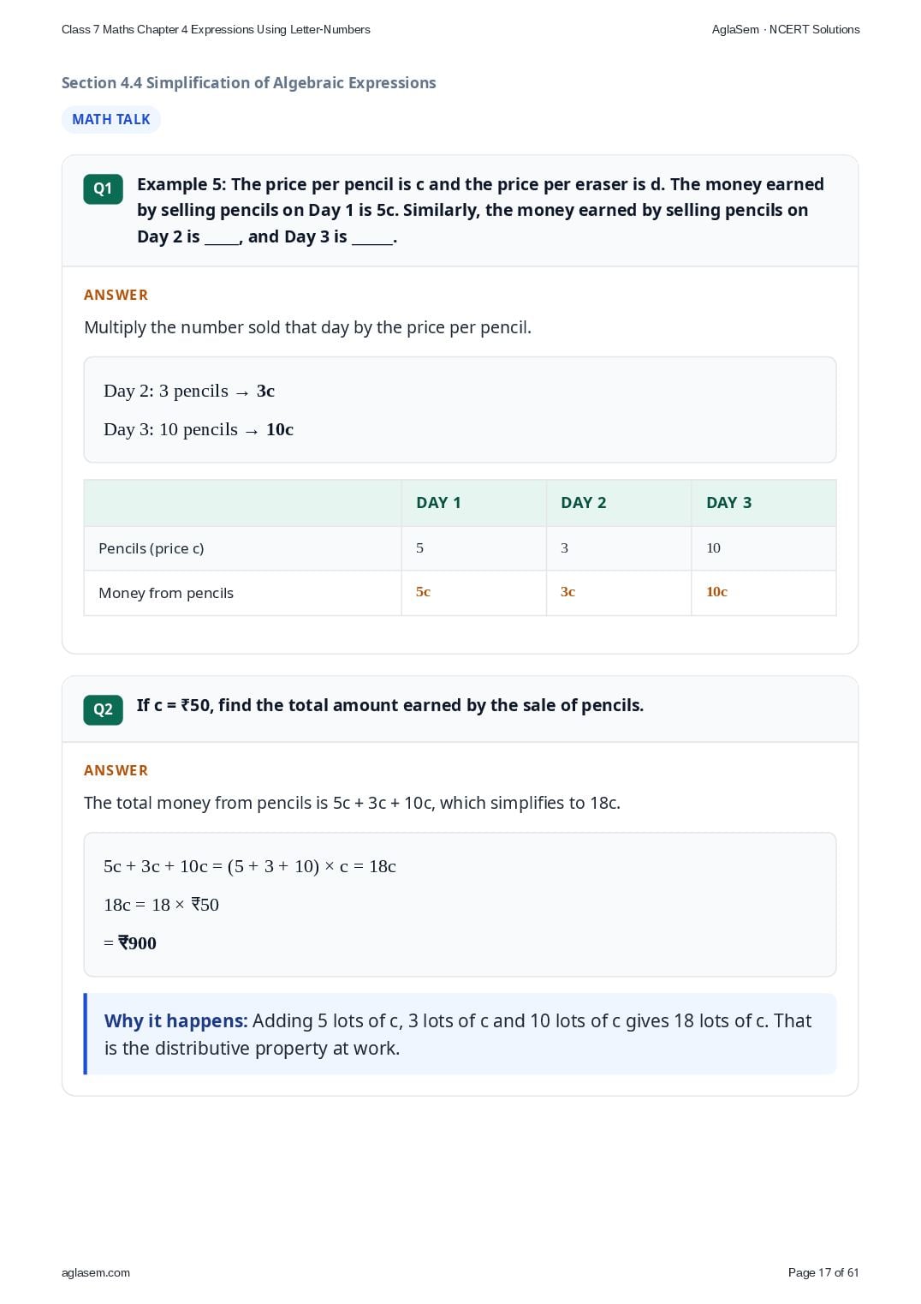Click the Page 17 of 61 indicator
Viewport: 921px width, 1304px height.
tap(823, 1272)
